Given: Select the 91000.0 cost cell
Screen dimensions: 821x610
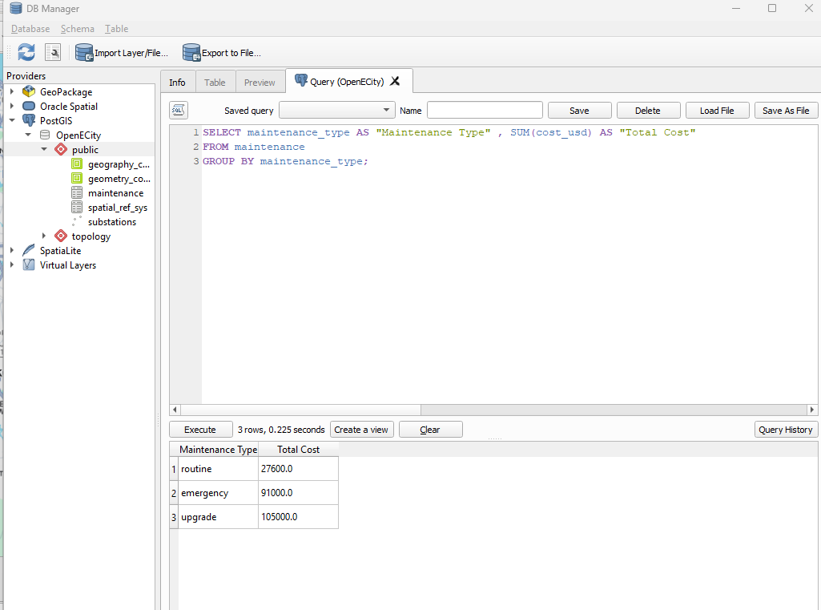Looking at the screenshot, I should click(x=299, y=493).
